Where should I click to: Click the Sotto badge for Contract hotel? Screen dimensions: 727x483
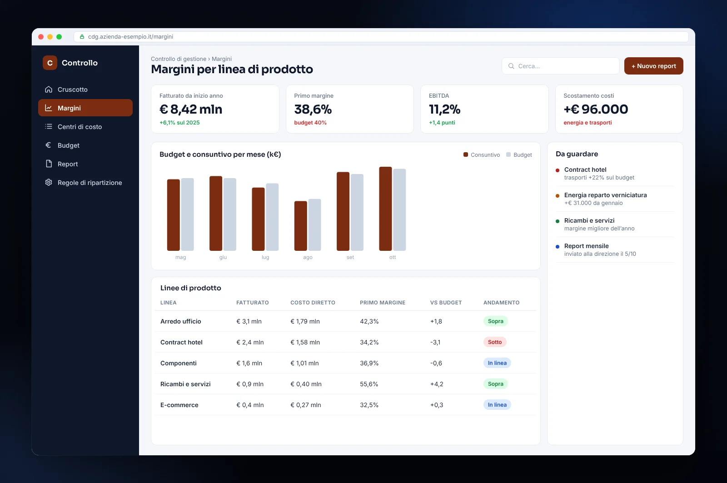click(495, 342)
